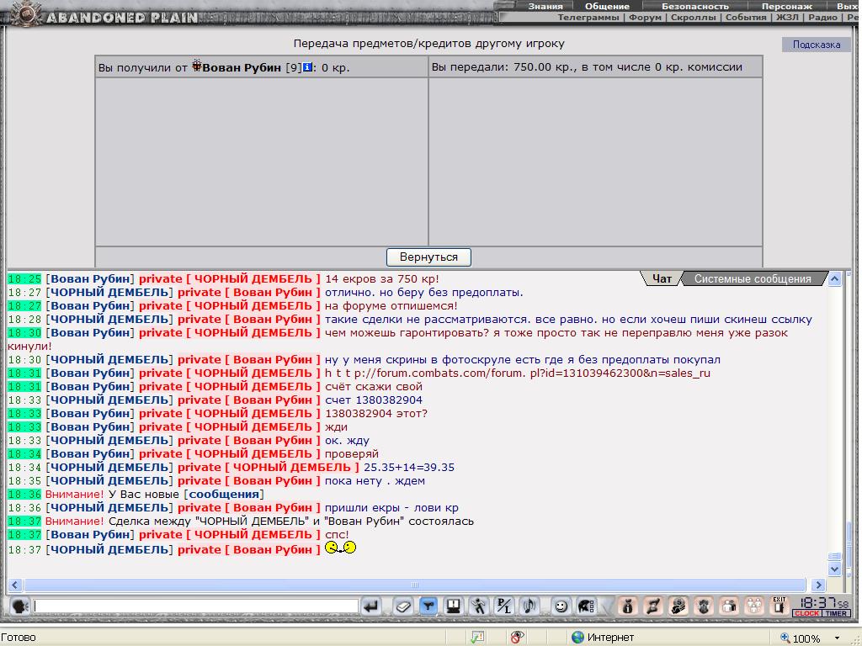Open the Радио link
Screen dimensions: 862x646
[x=823, y=18]
